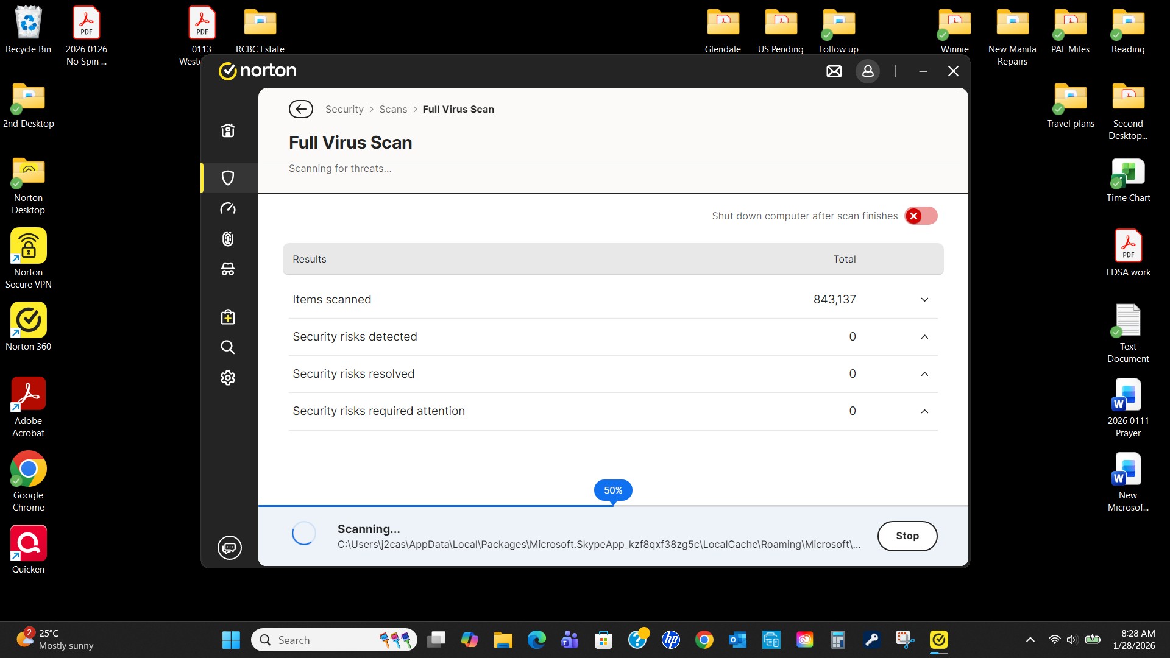Open the Privacy fingerprint sidebar icon
The image size is (1170, 658).
pyautogui.click(x=228, y=239)
